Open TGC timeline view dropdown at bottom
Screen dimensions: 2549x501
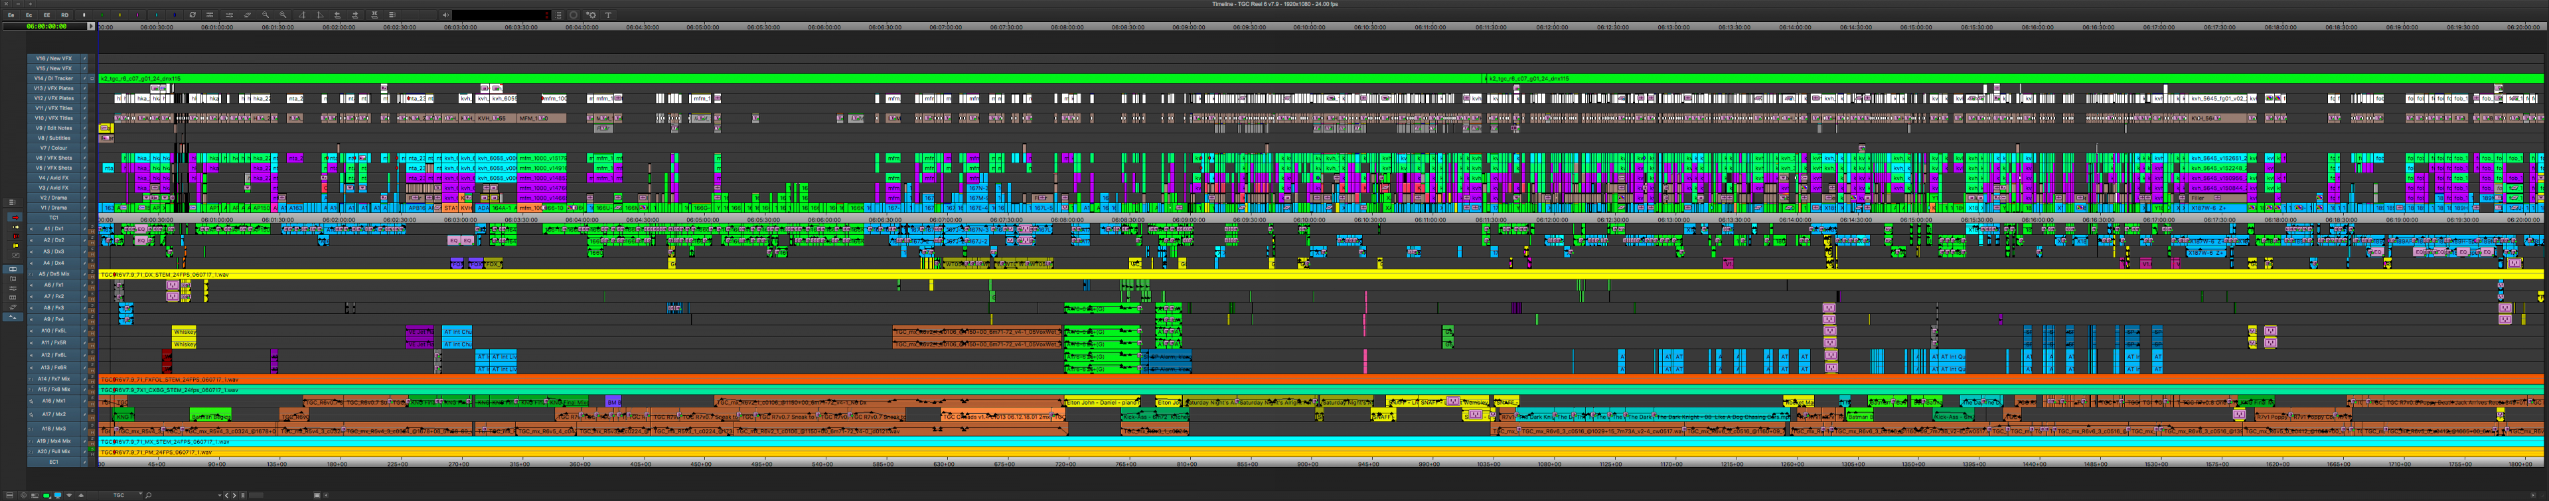coord(121,495)
